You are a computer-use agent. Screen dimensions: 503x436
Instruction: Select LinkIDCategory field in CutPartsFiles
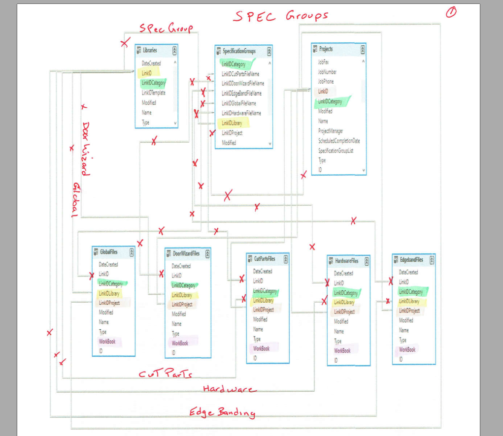pos(265,291)
